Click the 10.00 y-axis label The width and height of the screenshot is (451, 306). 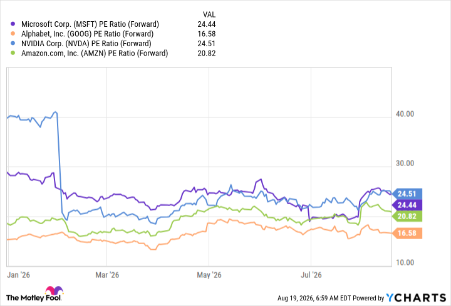point(405,263)
